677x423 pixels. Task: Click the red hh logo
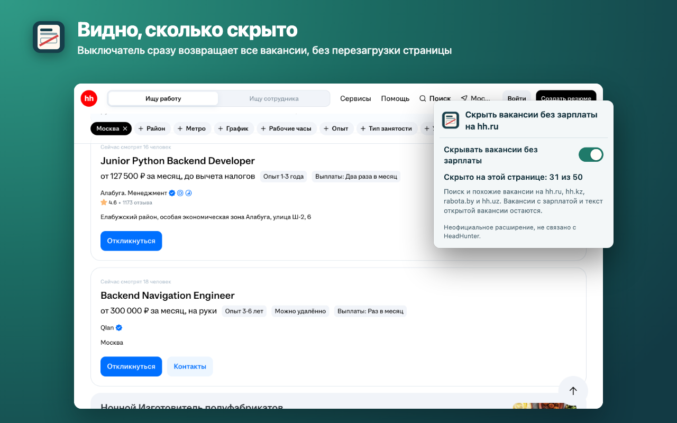pyautogui.click(x=89, y=98)
